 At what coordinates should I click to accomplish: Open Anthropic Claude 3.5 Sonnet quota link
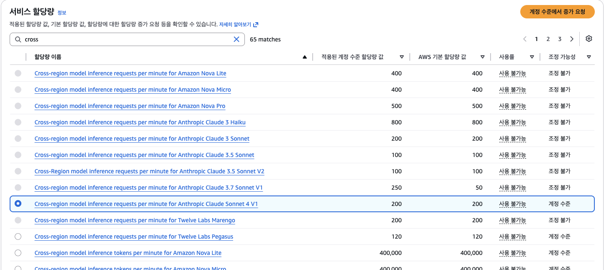[x=144, y=155]
